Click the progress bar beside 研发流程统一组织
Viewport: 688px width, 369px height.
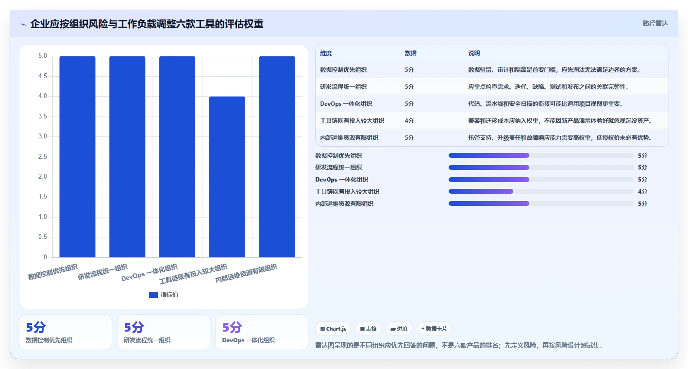point(541,168)
